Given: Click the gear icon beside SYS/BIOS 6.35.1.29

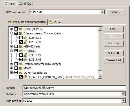Looking at the screenshot, I should pyautogui.click(x=26, y=55).
